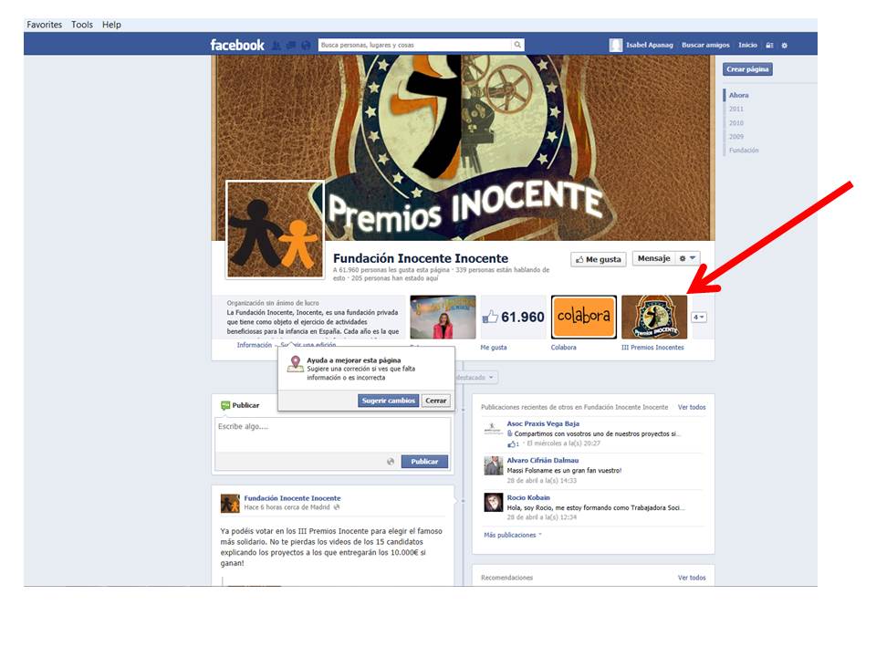Viewport: 876px width, 657px height.
Task: Open the messages icon in header
Action: (291, 45)
